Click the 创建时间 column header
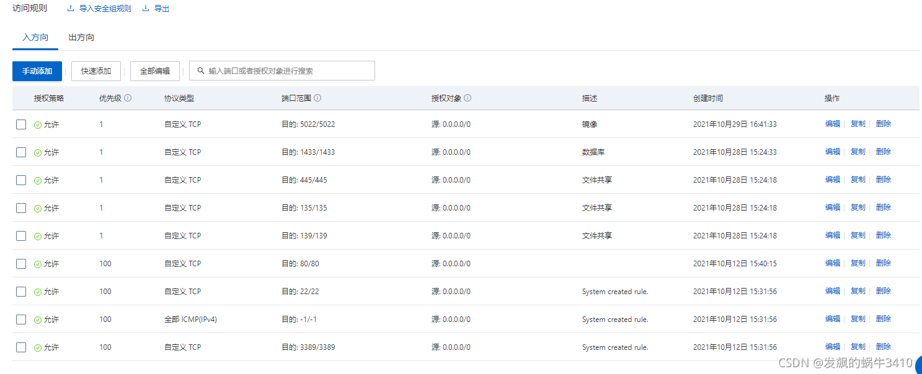This screenshot has width=922, height=374. click(708, 98)
